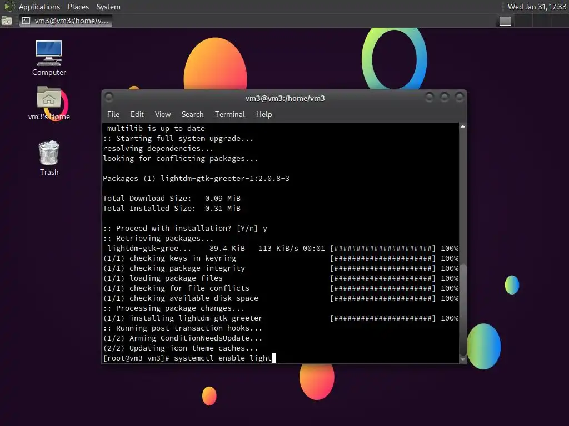Click the terminal vertical scrollbar thumb

pos(463,309)
